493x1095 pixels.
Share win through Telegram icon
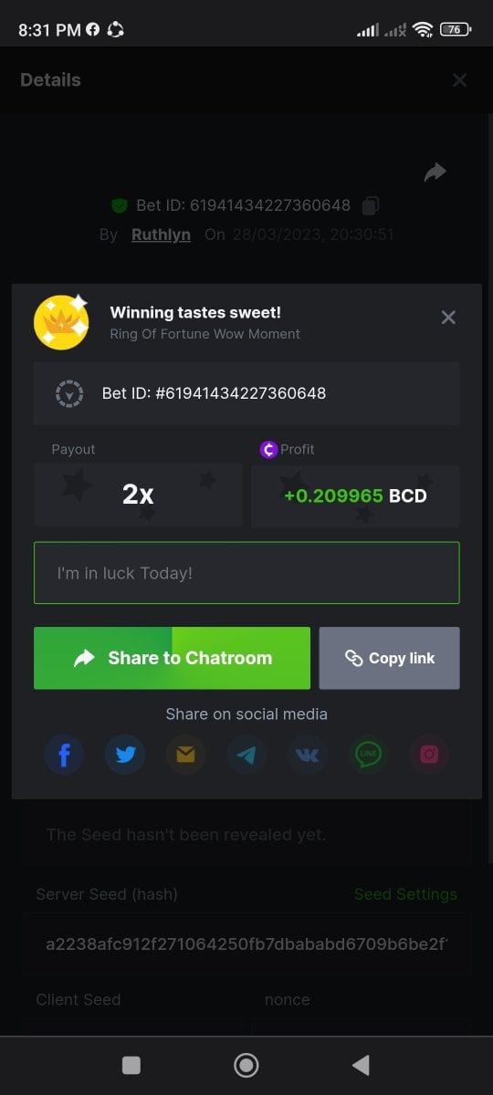pyautogui.click(x=246, y=755)
